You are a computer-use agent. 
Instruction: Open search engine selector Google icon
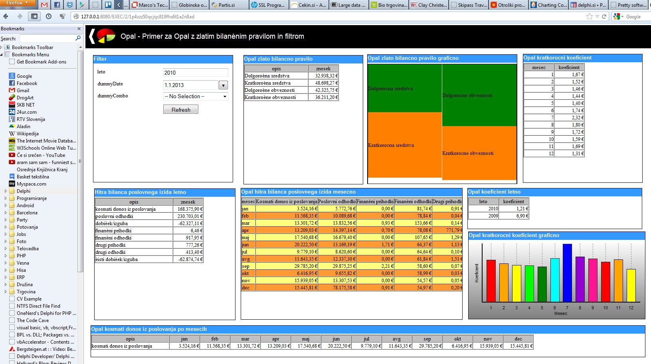pos(617,16)
